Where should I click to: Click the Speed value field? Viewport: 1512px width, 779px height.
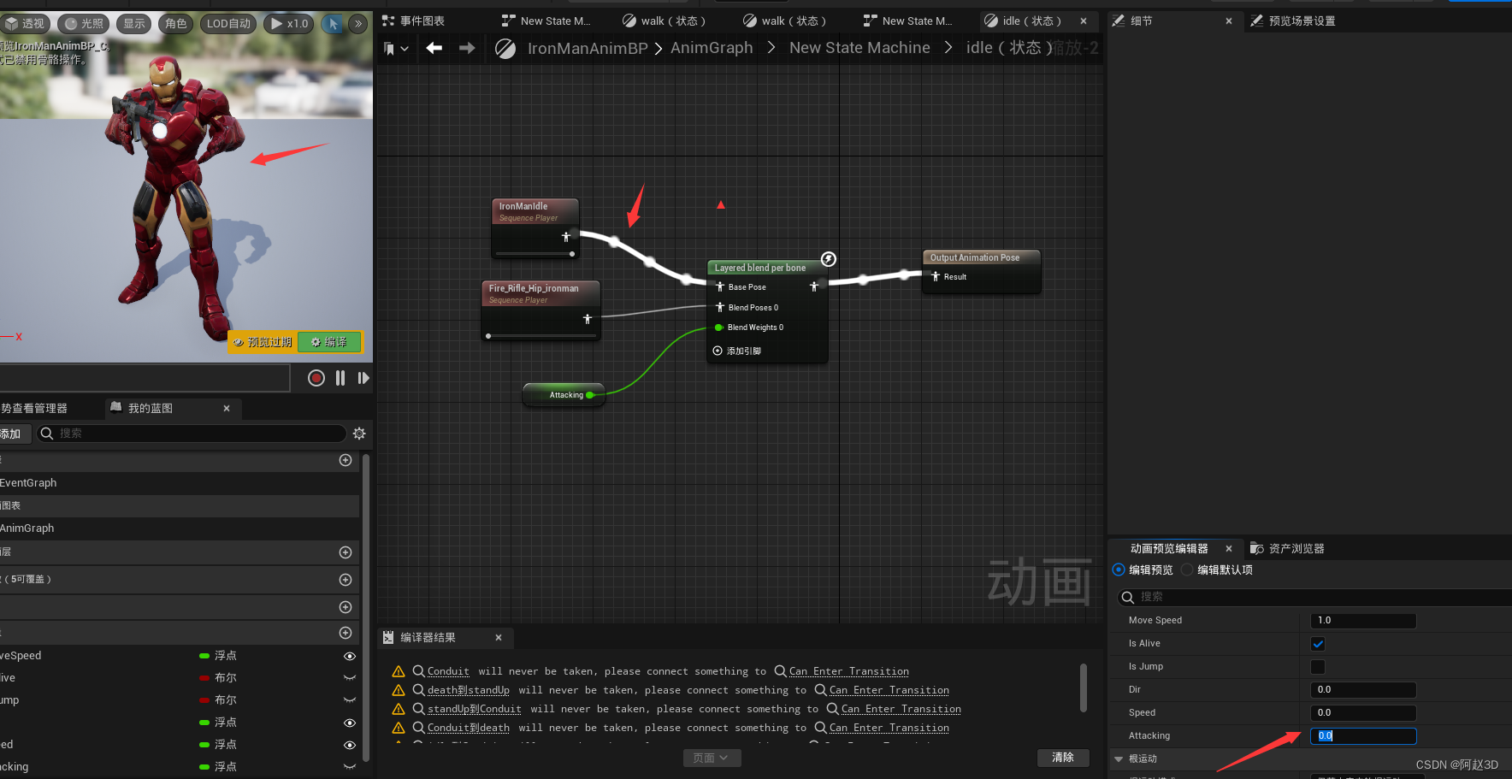(x=1363, y=713)
